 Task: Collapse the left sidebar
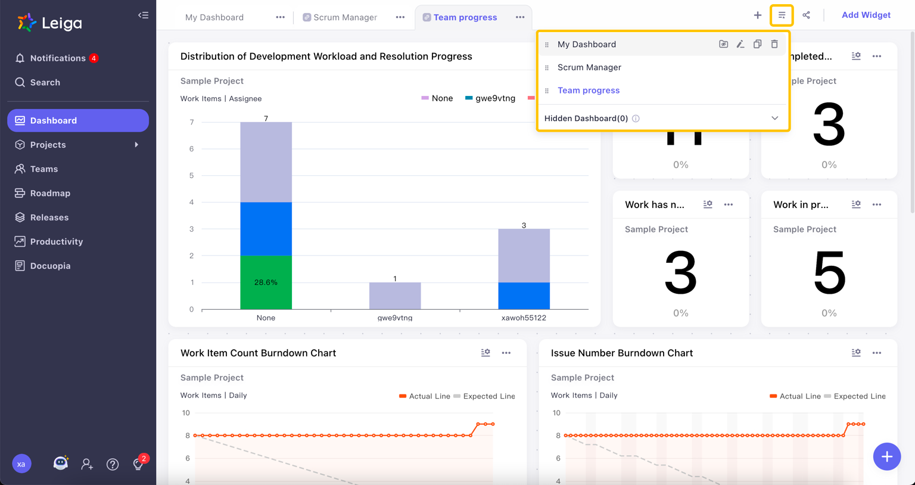pos(143,15)
